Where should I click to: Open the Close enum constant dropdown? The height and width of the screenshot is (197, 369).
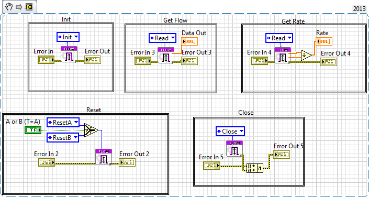[x=230, y=132]
